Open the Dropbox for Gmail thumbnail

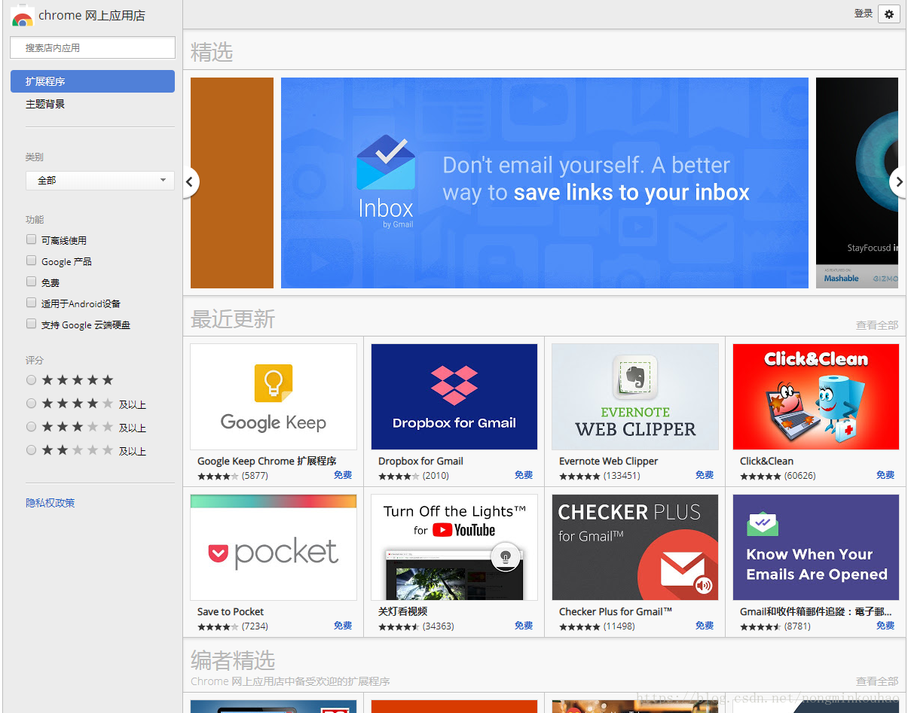click(454, 397)
